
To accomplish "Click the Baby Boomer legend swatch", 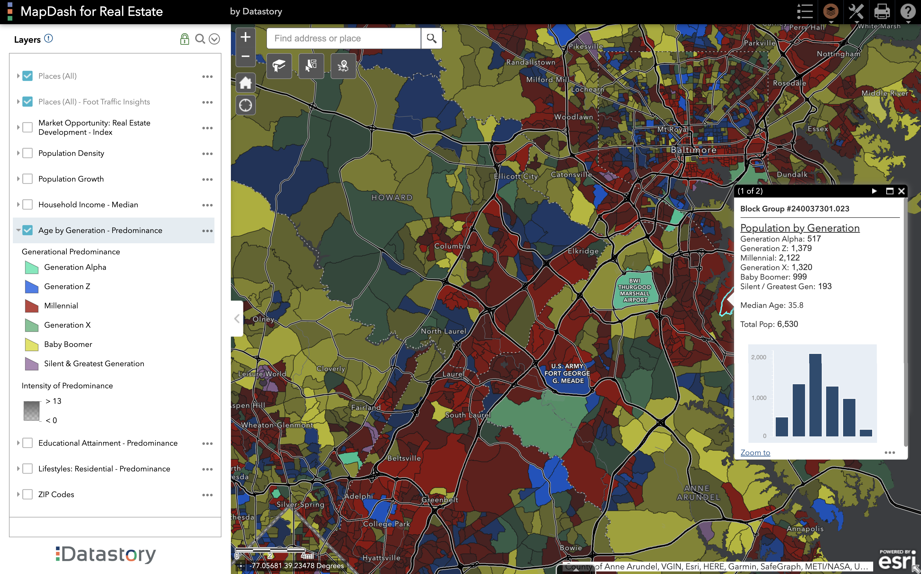I will coord(31,344).
